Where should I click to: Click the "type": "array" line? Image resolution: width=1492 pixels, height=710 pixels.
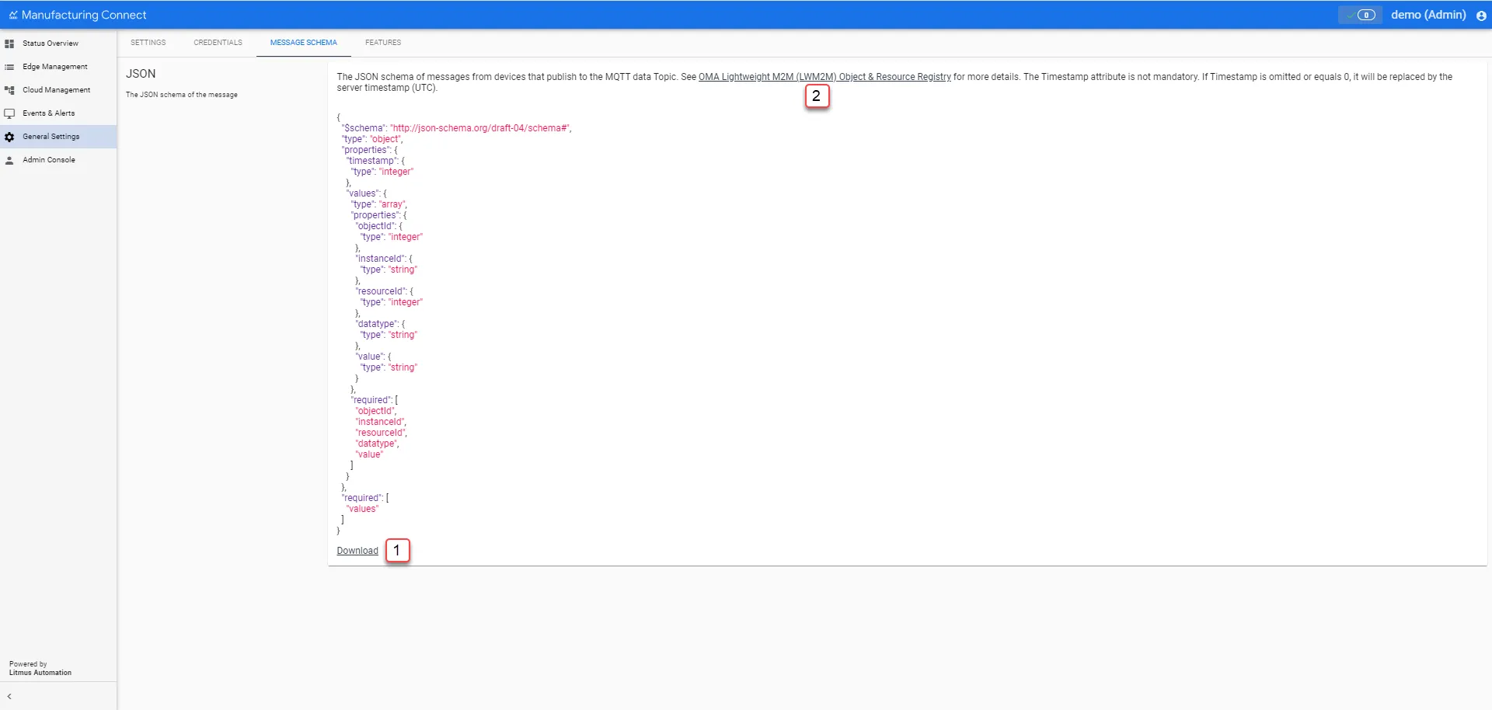click(378, 204)
